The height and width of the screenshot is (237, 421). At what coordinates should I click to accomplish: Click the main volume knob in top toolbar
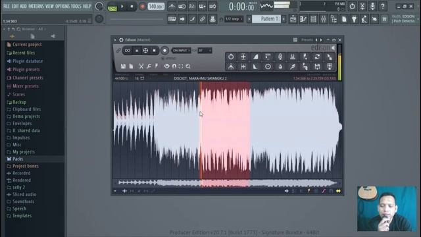99,6
